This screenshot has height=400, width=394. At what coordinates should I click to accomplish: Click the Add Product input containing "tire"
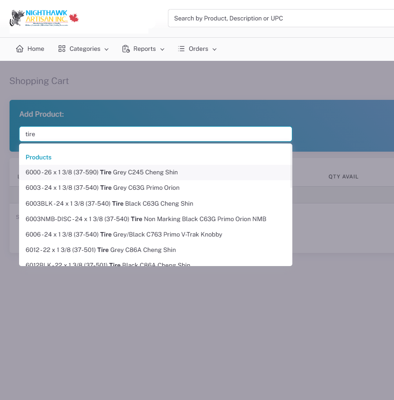(155, 134)
